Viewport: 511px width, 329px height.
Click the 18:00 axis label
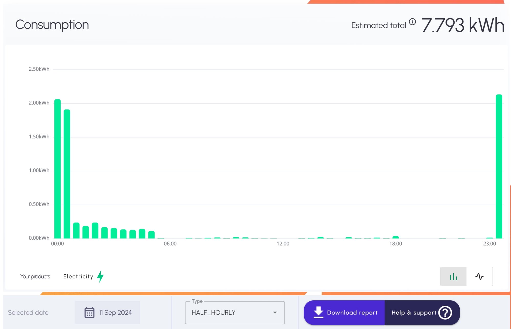(x=396, y=244)
